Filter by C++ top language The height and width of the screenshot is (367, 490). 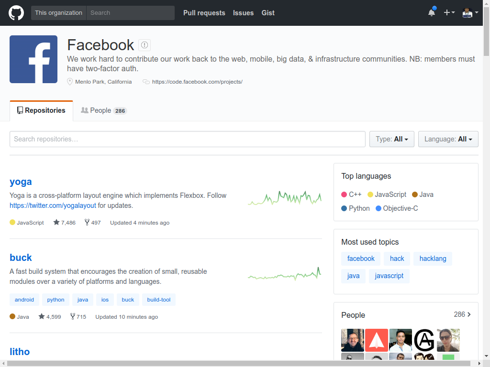[351, 194]
